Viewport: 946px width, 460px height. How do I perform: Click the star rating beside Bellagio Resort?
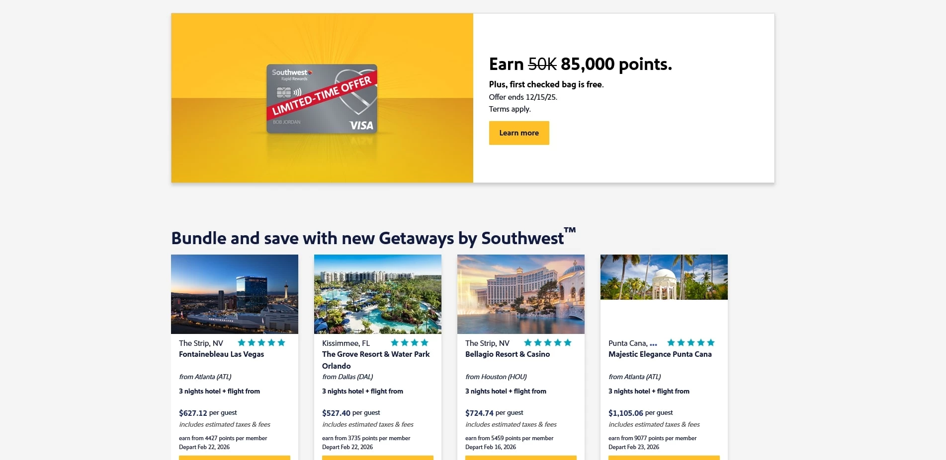click(547, 342)
